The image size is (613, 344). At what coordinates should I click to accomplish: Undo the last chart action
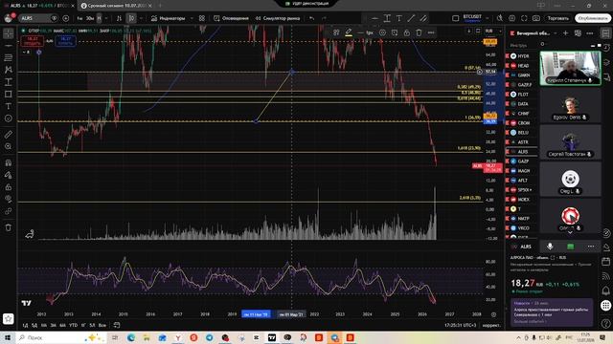[311, 18]
